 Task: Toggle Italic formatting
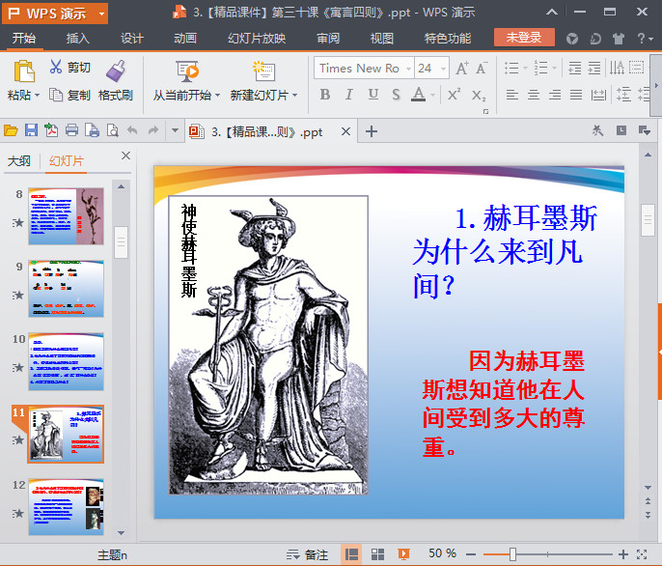point(348,95)
